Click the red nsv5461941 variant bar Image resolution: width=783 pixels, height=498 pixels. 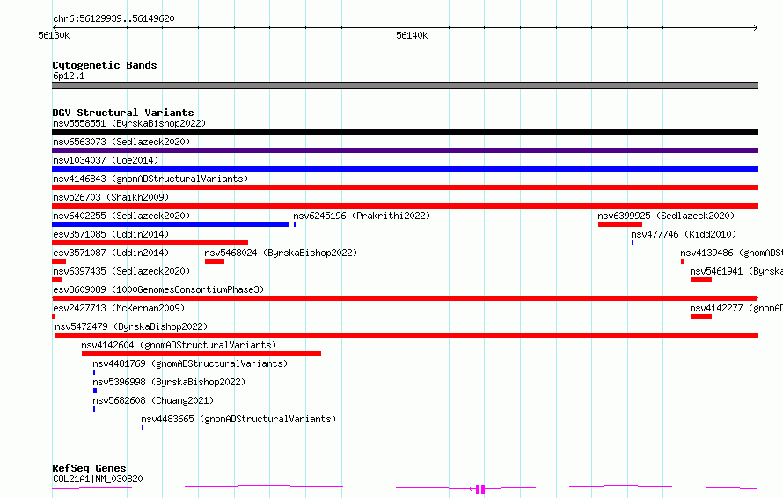(701, 280)
